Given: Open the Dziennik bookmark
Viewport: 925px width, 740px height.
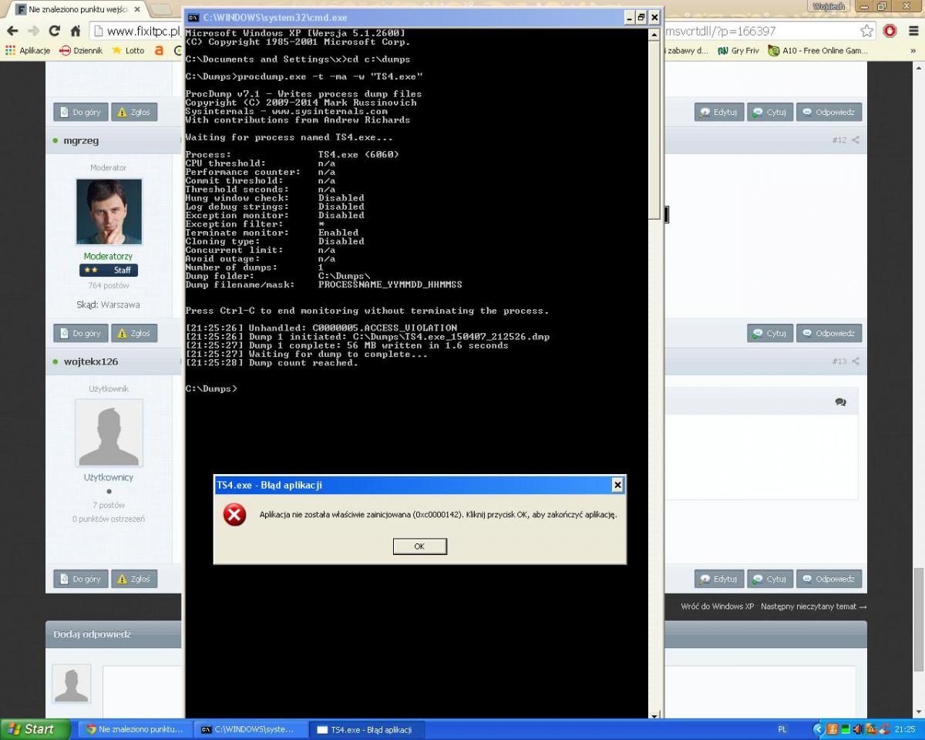Looking at the screenshot, I should (x=80, y=51).
